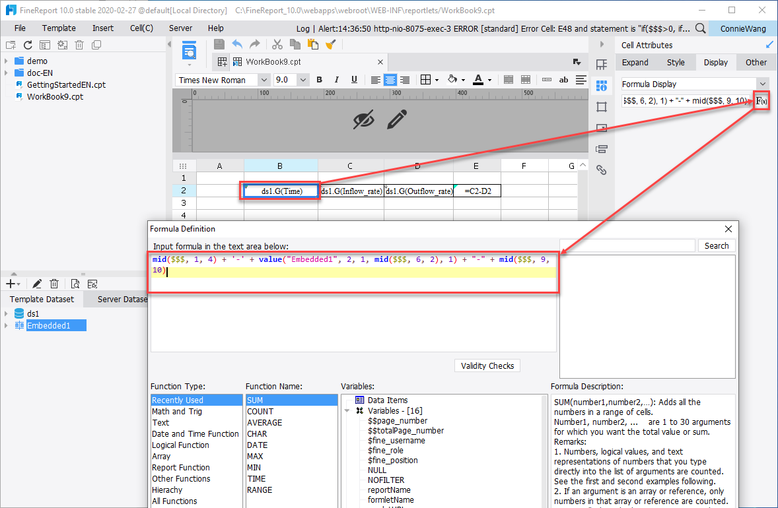This screenshot has height=508, width=778.
Task: Open the Formula Definition editor via F(x) icon
Action: pos(761,100)
